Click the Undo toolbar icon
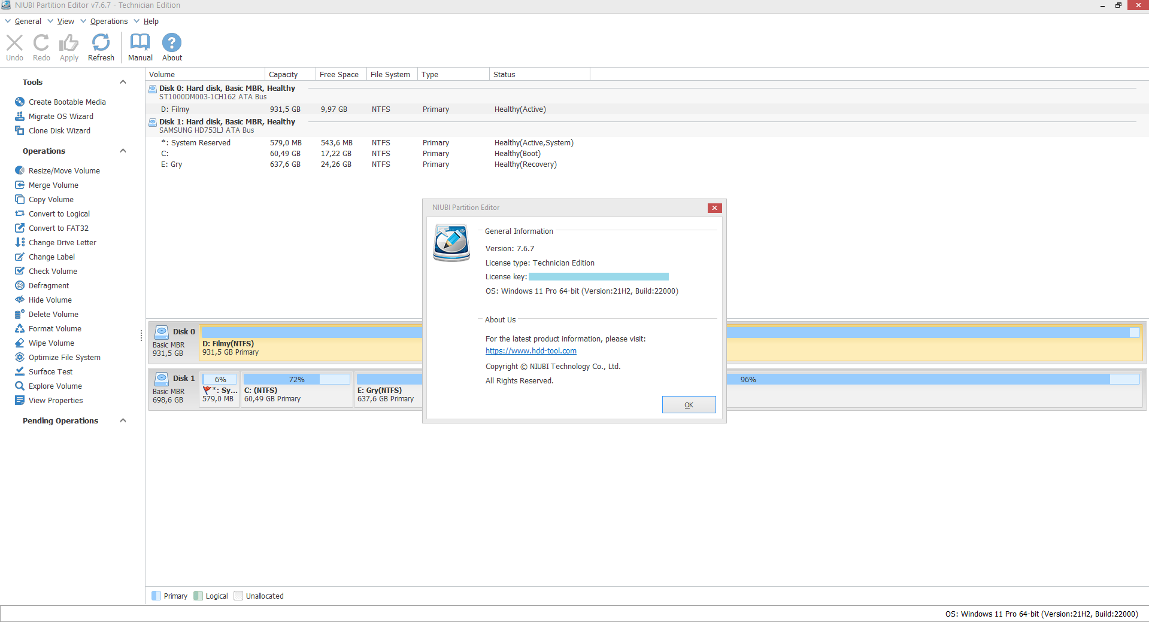1149x622 pixels. click(14, 42)
